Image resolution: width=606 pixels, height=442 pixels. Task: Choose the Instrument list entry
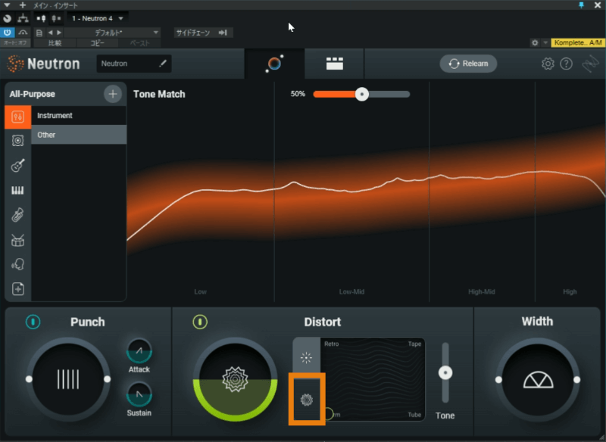click(x=79, y=116)
